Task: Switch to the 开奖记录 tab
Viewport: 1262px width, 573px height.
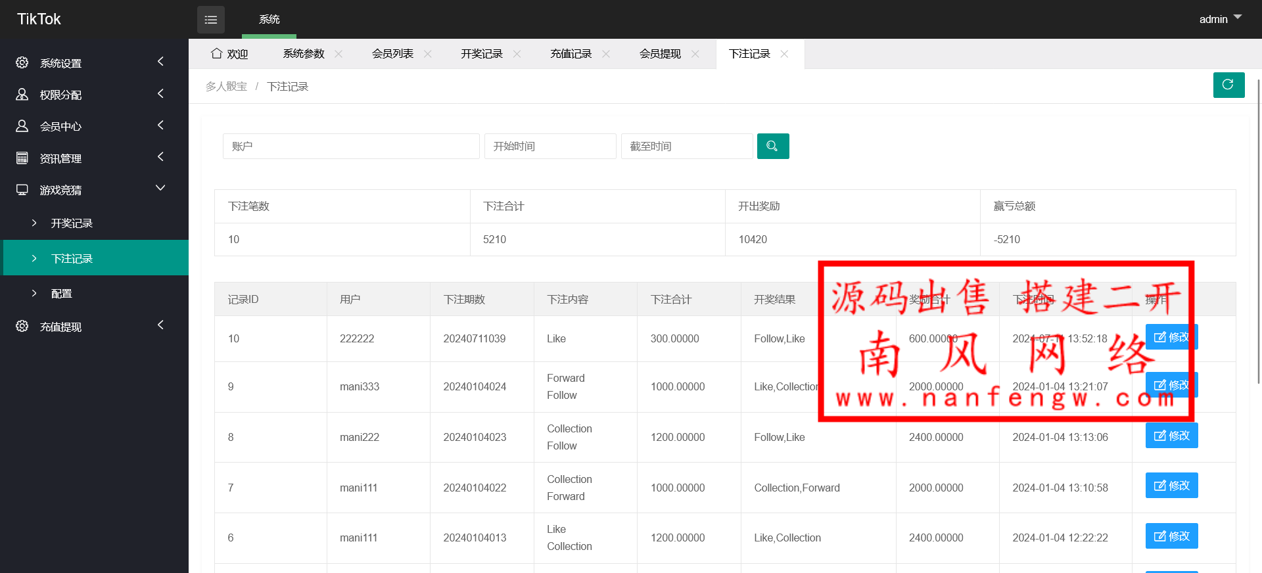Action: click(481, 54)
